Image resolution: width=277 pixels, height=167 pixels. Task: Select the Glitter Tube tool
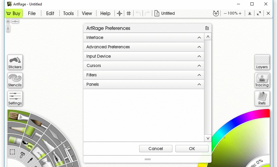coord(57,159)
